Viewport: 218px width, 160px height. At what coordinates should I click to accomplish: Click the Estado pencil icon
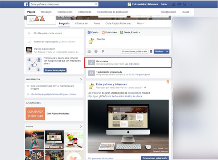click(x=89, y=32)
